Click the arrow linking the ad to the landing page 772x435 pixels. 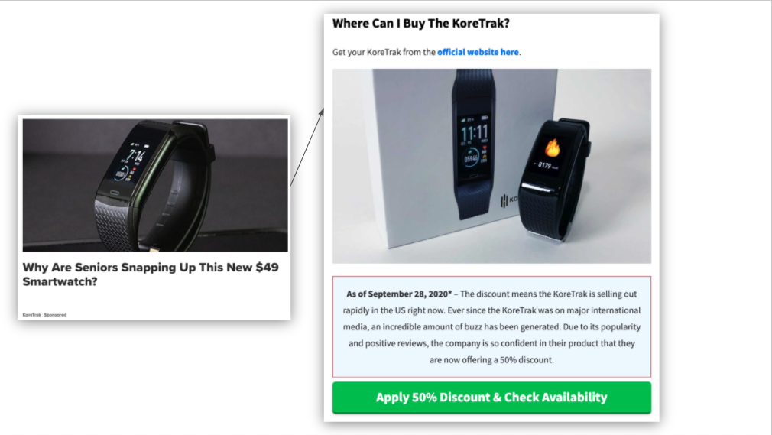pyautogui.click(x=307, y=147)
